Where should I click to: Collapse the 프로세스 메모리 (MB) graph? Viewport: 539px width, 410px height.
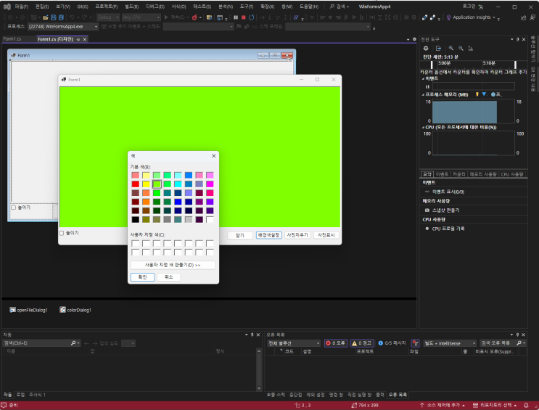click(424, 94)
